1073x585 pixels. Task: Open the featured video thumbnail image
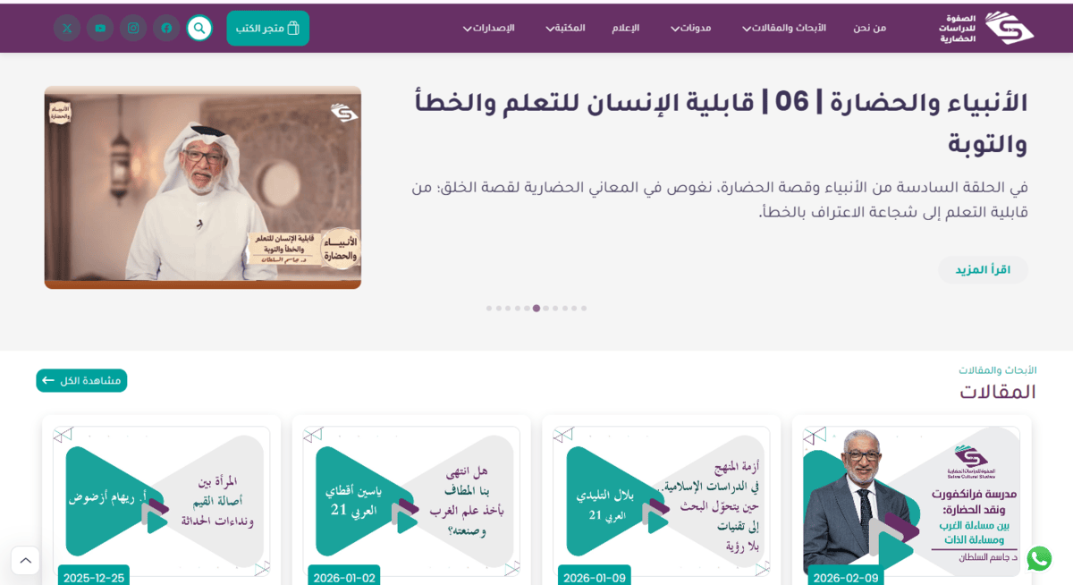pyautogui.click(x=203, y=187)
